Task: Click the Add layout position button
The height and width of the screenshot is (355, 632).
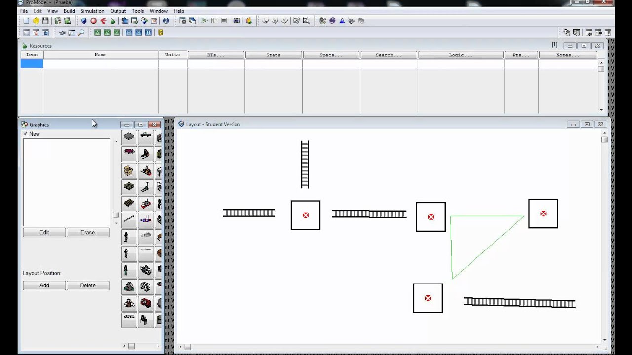Action: [44, 285]
